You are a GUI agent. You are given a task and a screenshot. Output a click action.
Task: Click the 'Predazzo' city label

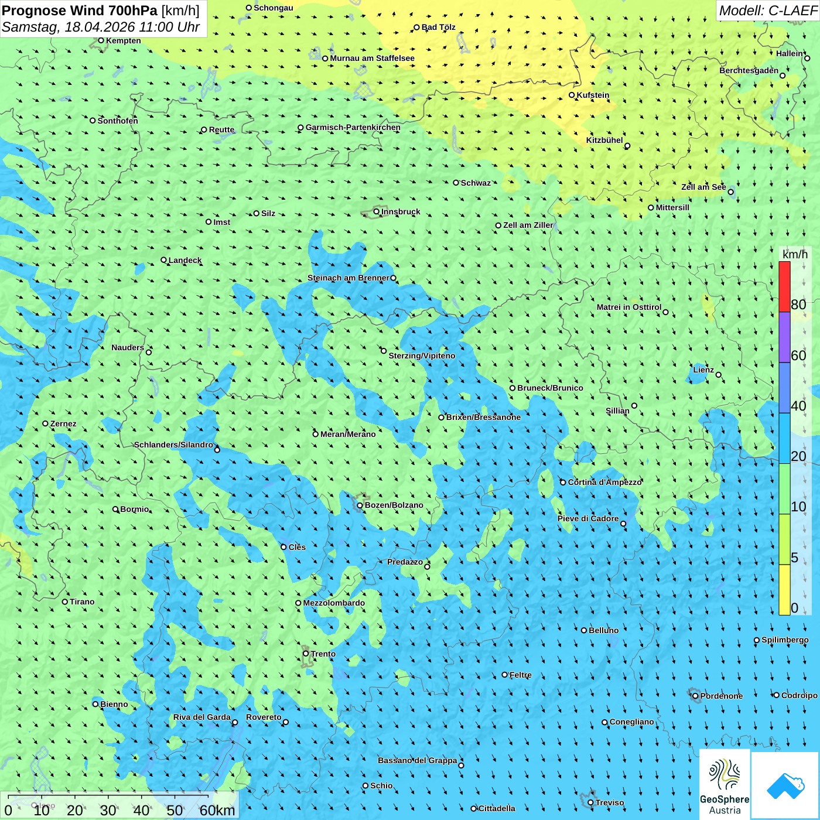(405, 562)
